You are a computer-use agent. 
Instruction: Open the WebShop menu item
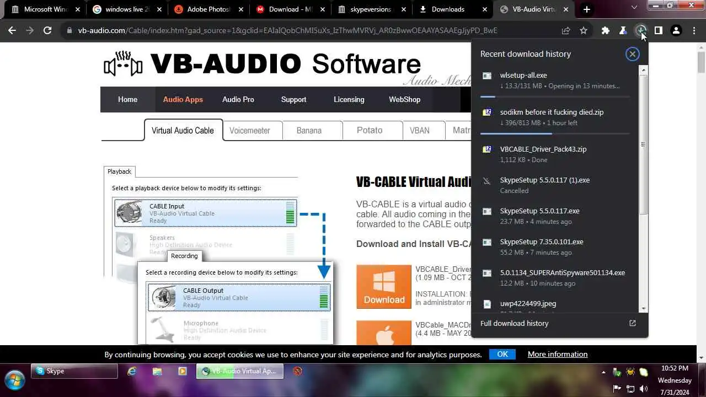point(404,99)
